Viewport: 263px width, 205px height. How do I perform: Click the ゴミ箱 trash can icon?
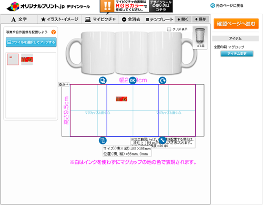200,37
